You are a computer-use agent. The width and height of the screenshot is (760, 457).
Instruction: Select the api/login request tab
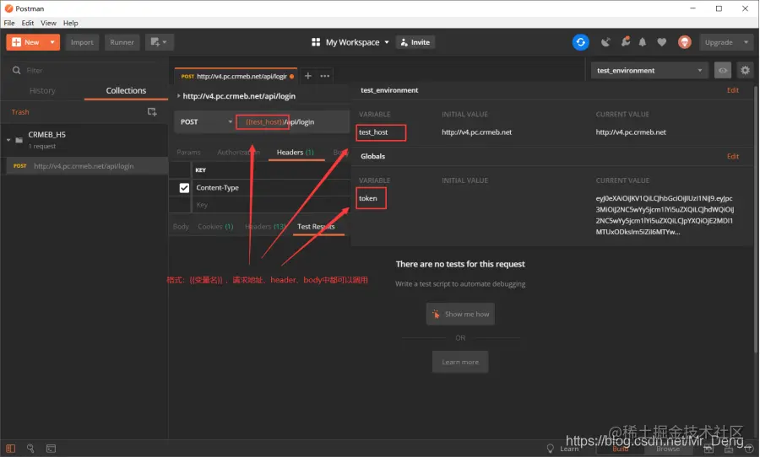236,76
